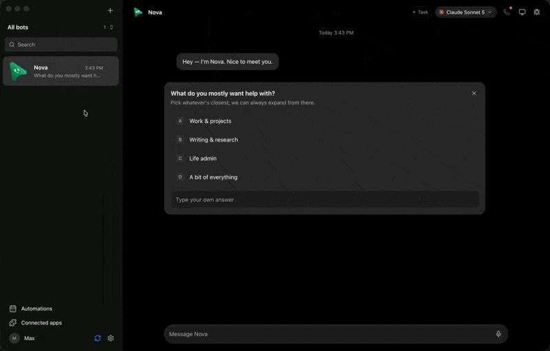
Task: Open the All bots sort chevron
Action: point(111,27)
